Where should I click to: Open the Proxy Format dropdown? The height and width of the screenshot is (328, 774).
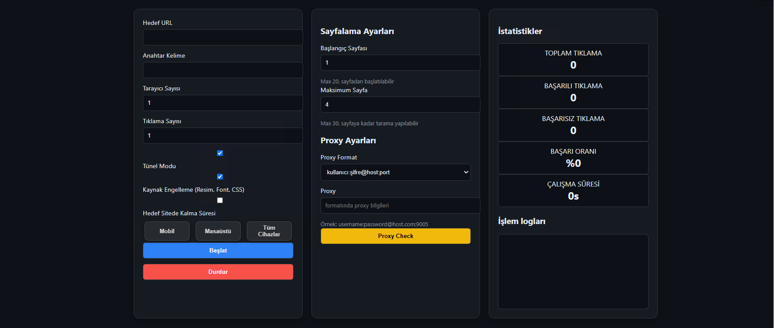point(395,172)
